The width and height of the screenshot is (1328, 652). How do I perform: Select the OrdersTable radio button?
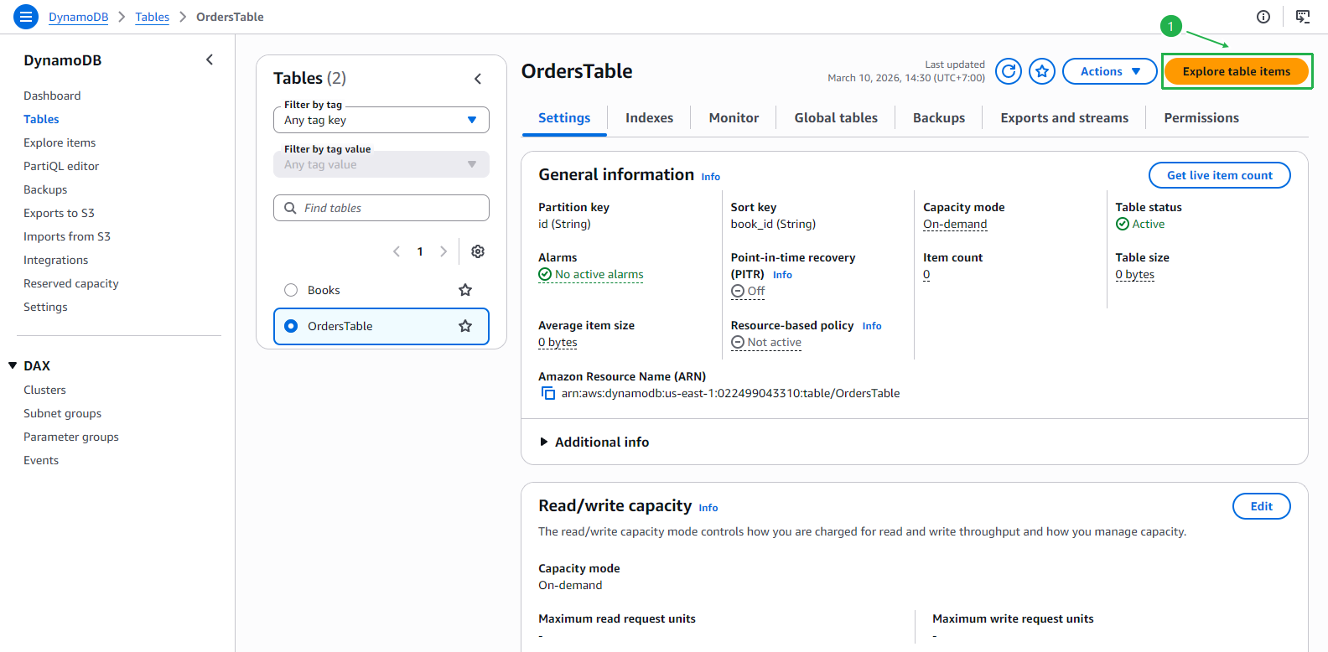coord(291,326)
